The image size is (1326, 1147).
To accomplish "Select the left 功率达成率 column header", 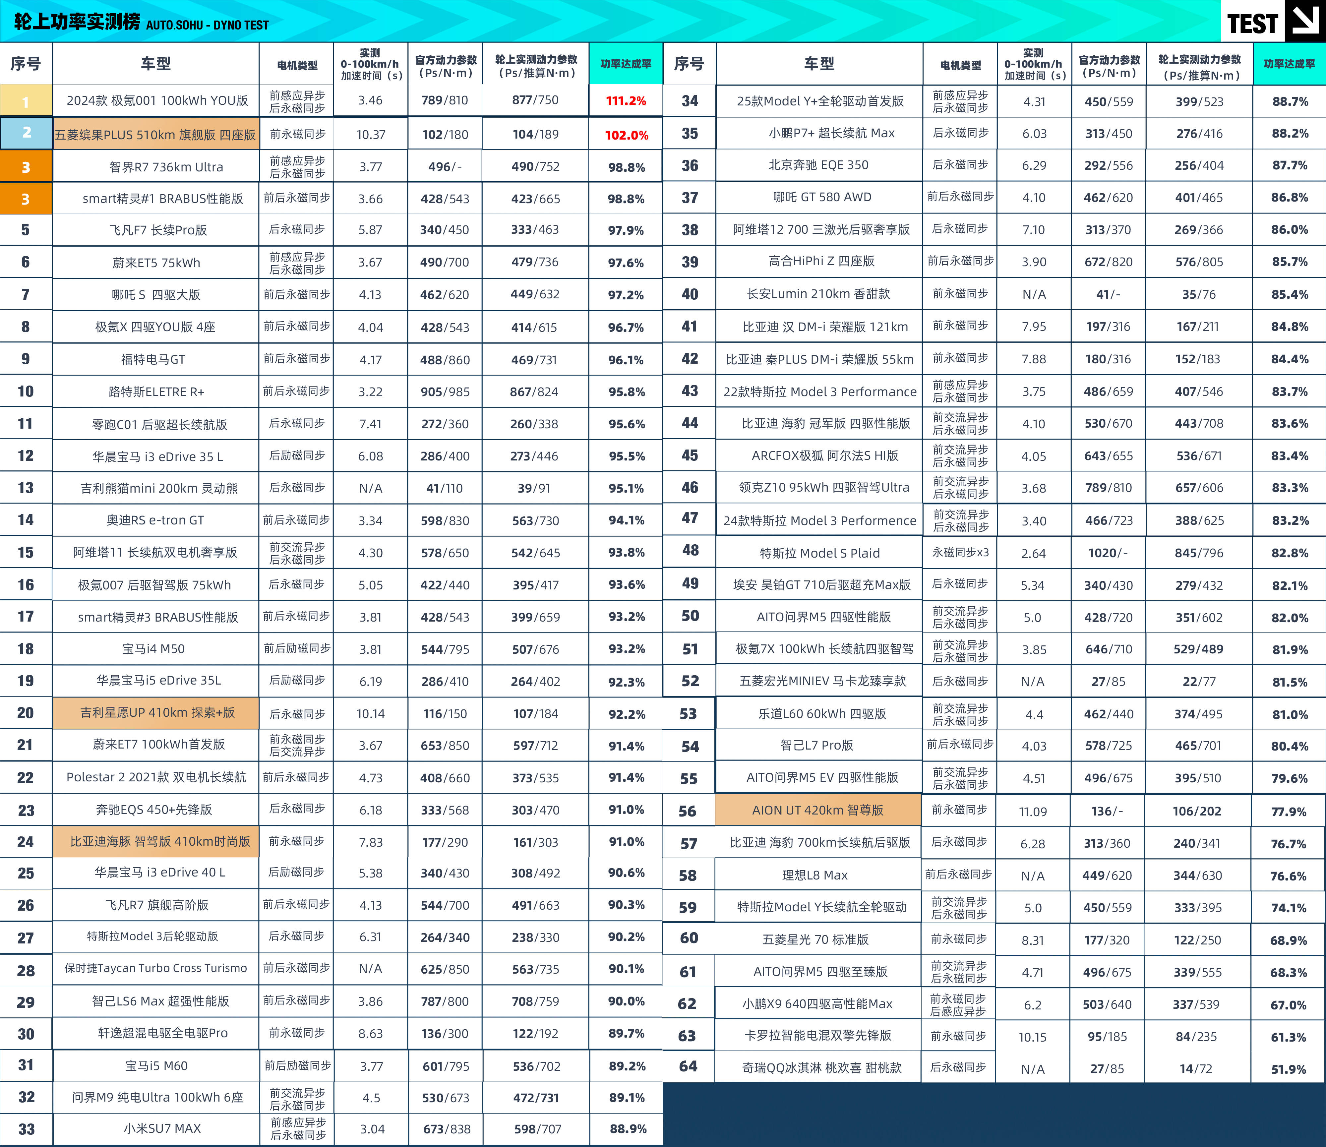I will click(x=626, y=63).
